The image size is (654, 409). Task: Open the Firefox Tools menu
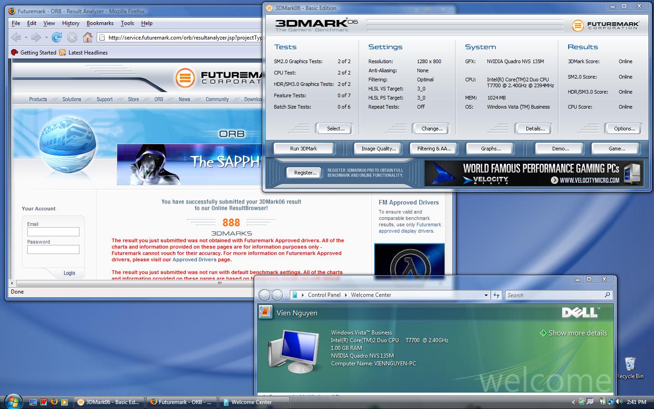click(127, 23)
